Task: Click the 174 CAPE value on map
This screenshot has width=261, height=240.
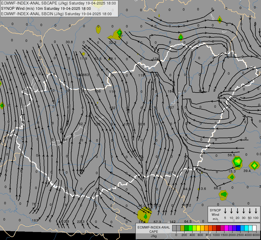Action: tap(156, 59)
